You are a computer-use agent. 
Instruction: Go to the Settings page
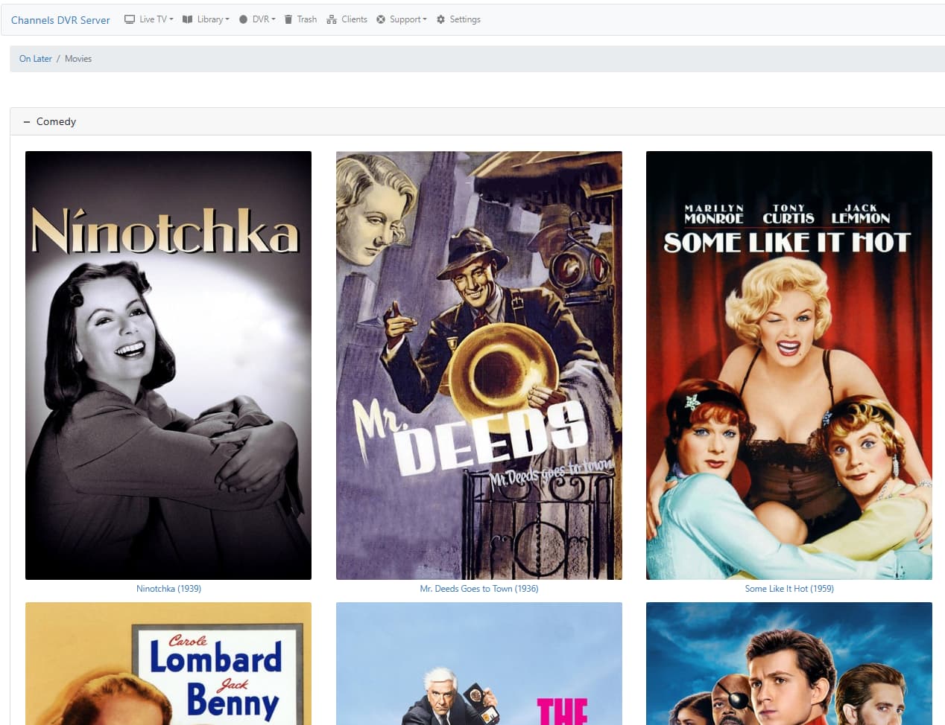464,19
